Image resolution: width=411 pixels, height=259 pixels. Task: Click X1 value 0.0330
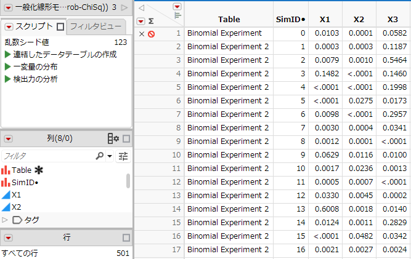click(327, 196)
